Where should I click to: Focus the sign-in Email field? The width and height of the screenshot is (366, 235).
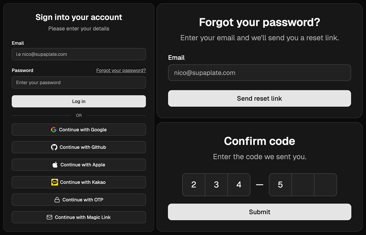click(x=79, y=54)
